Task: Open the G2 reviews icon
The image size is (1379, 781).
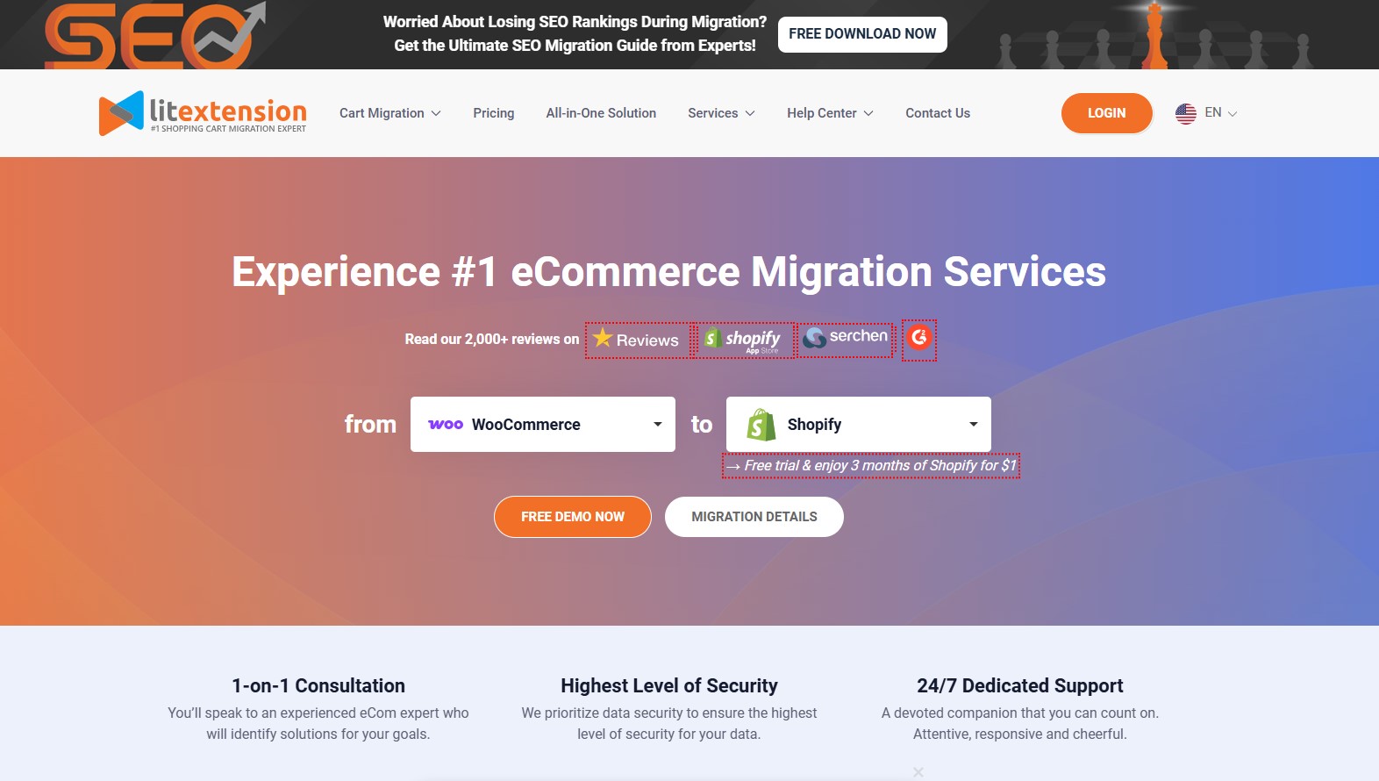Action: click(x=919, y=339)
